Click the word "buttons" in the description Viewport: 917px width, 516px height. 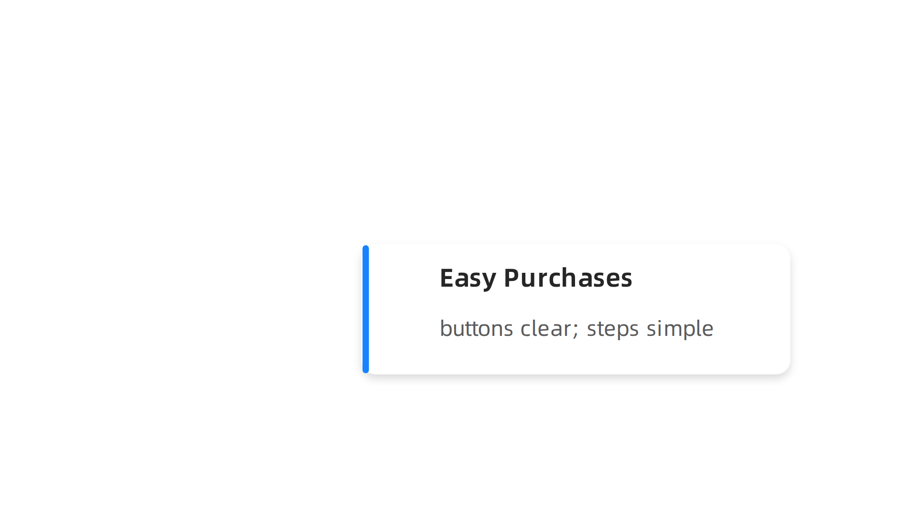476,328
